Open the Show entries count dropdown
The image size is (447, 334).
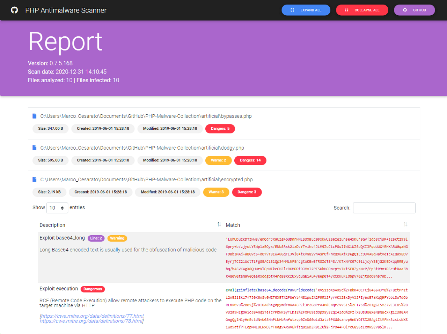57,208
